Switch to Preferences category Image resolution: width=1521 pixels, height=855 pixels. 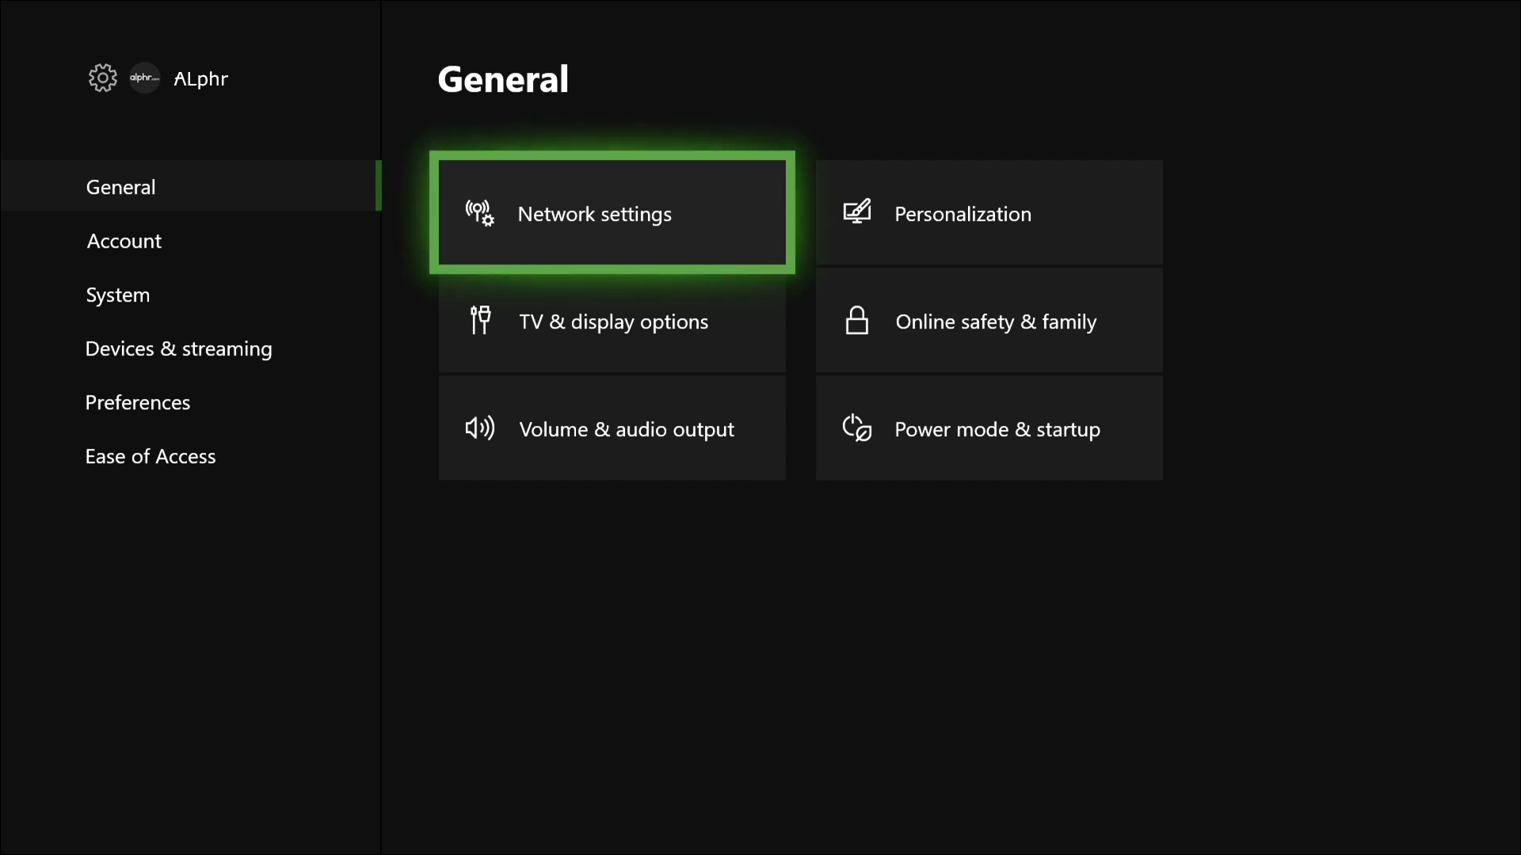point(137,403)
